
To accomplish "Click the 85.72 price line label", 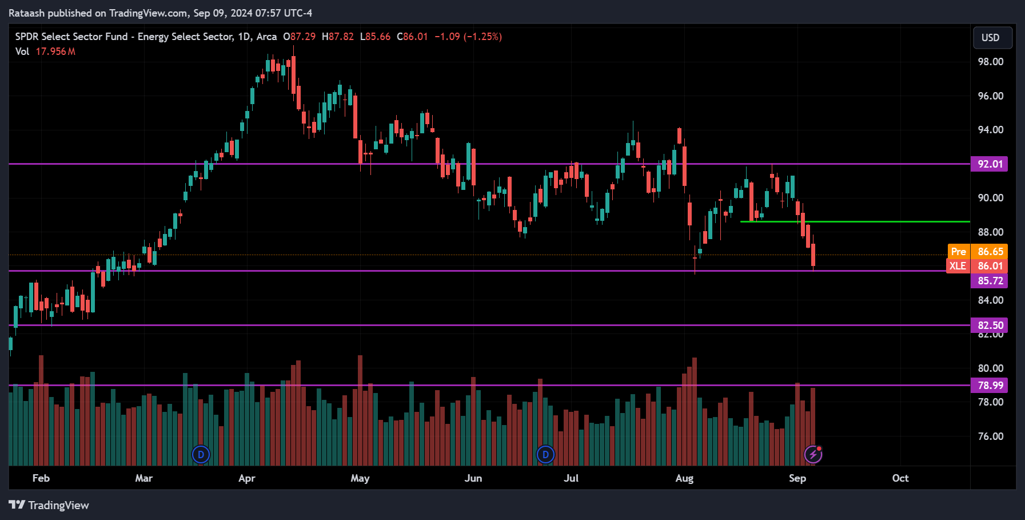I will click(x=989, y=281).
